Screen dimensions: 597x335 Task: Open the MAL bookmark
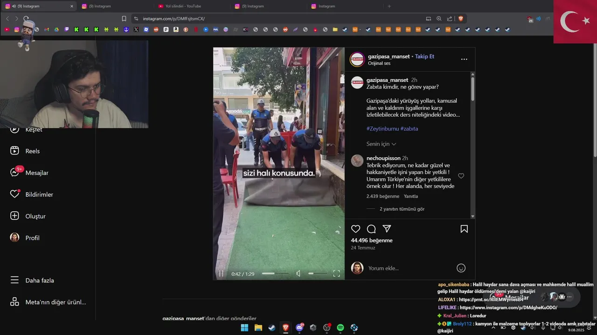click(x=215, y=29)
